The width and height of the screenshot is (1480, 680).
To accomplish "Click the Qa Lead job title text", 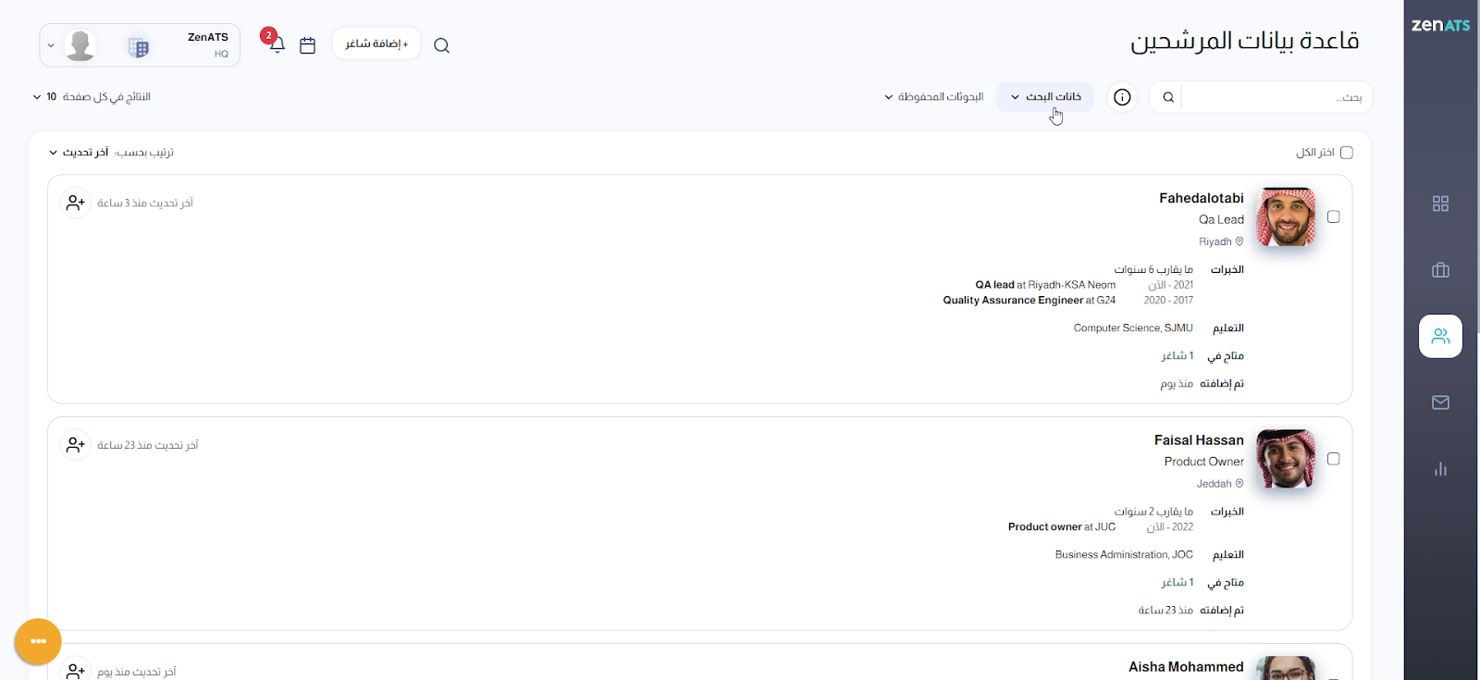I will coord(1221,220).
